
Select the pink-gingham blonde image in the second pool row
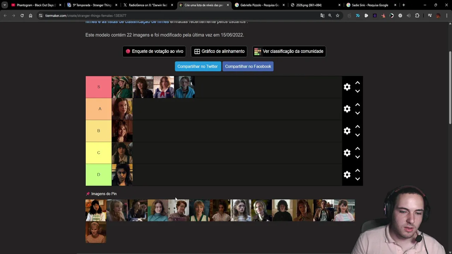click(96, 232)
